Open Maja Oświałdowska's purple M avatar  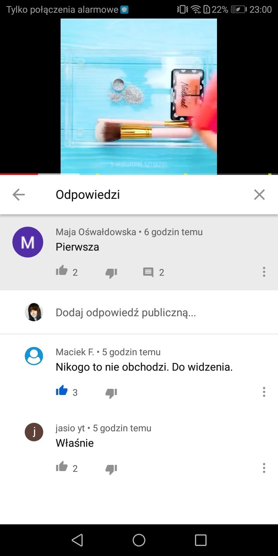28,242
